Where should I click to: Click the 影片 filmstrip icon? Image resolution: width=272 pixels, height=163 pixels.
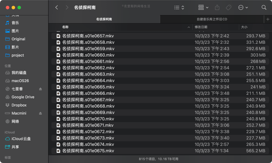point(8,47)
